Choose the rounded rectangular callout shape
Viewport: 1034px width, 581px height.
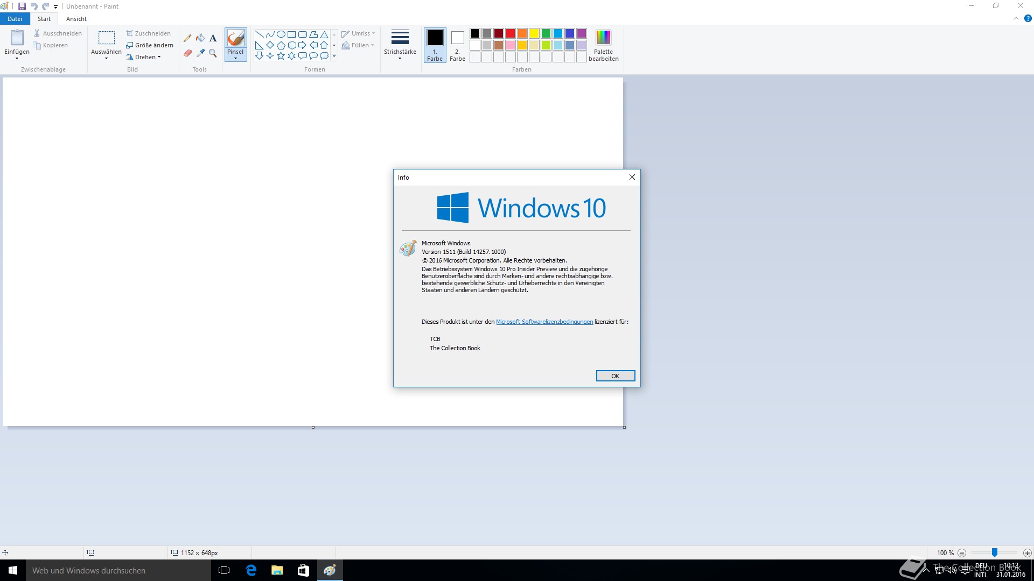tap(302, 56)
